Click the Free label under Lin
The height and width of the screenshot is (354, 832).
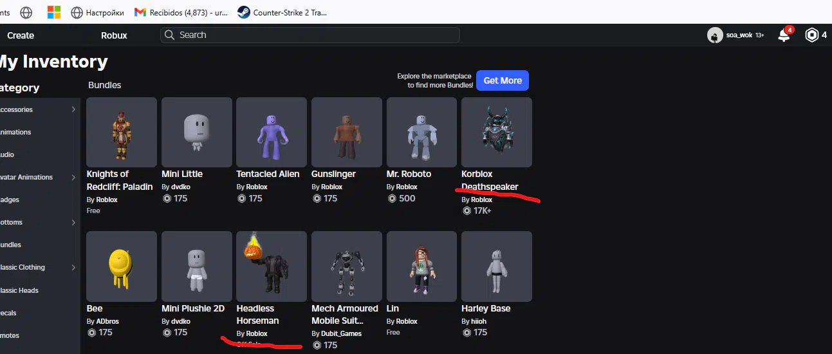point(393,333)
